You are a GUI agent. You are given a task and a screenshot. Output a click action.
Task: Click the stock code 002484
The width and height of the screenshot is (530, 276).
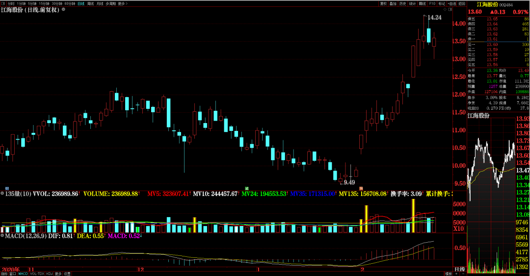506,5
